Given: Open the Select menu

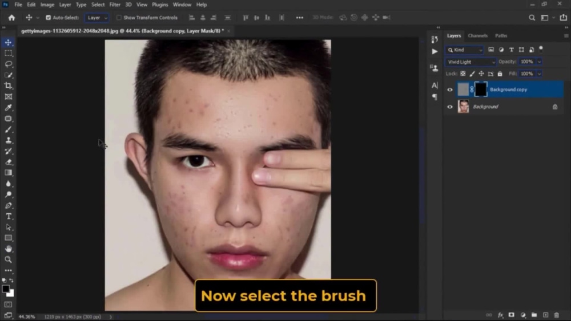Looking at the screenshot, I should click(x=98, y=5).
